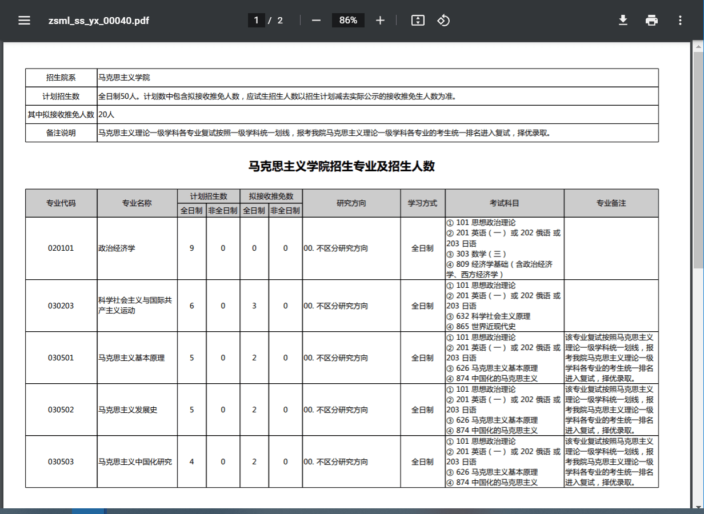The image size is (704, 514).
Task: Rotate the document counterclockwise
Action: [x=443, y=21]
